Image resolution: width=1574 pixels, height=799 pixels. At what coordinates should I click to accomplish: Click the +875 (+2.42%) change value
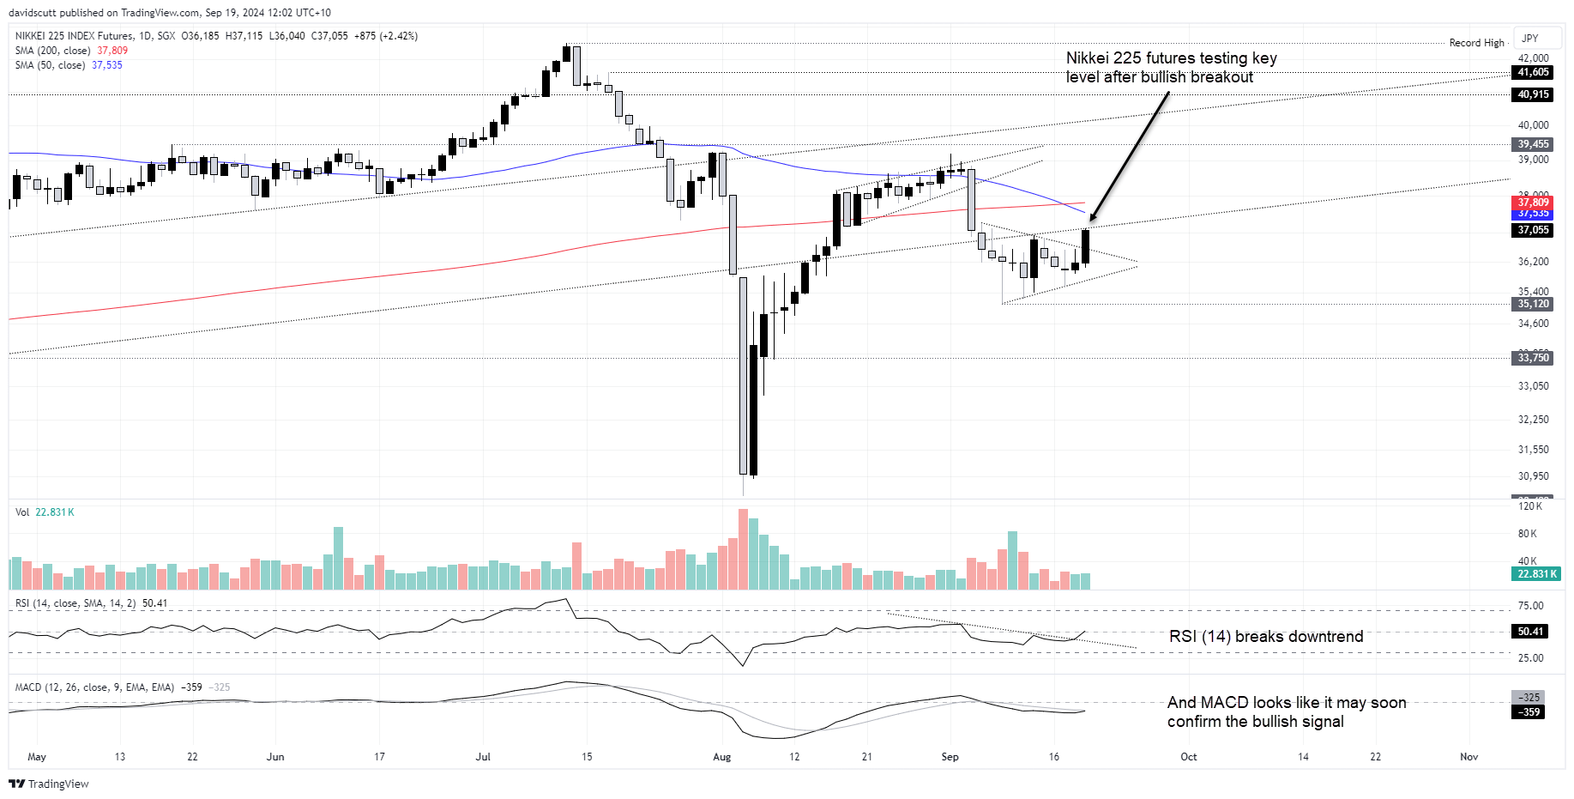click(386, 36)
